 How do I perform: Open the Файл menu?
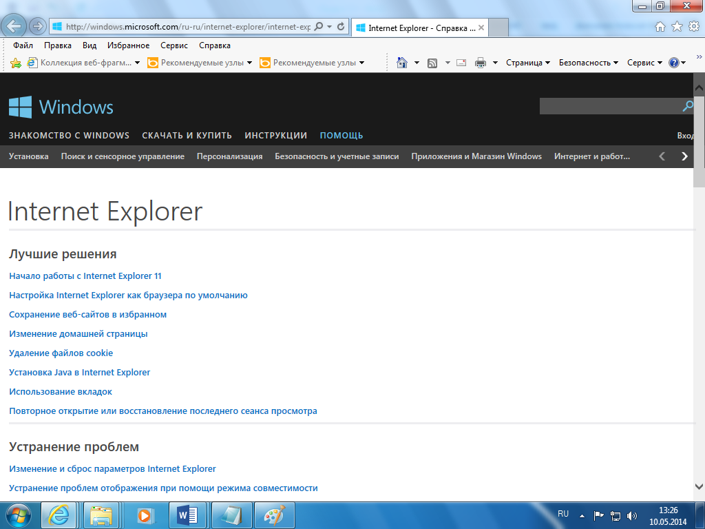(x=23, y=45)
